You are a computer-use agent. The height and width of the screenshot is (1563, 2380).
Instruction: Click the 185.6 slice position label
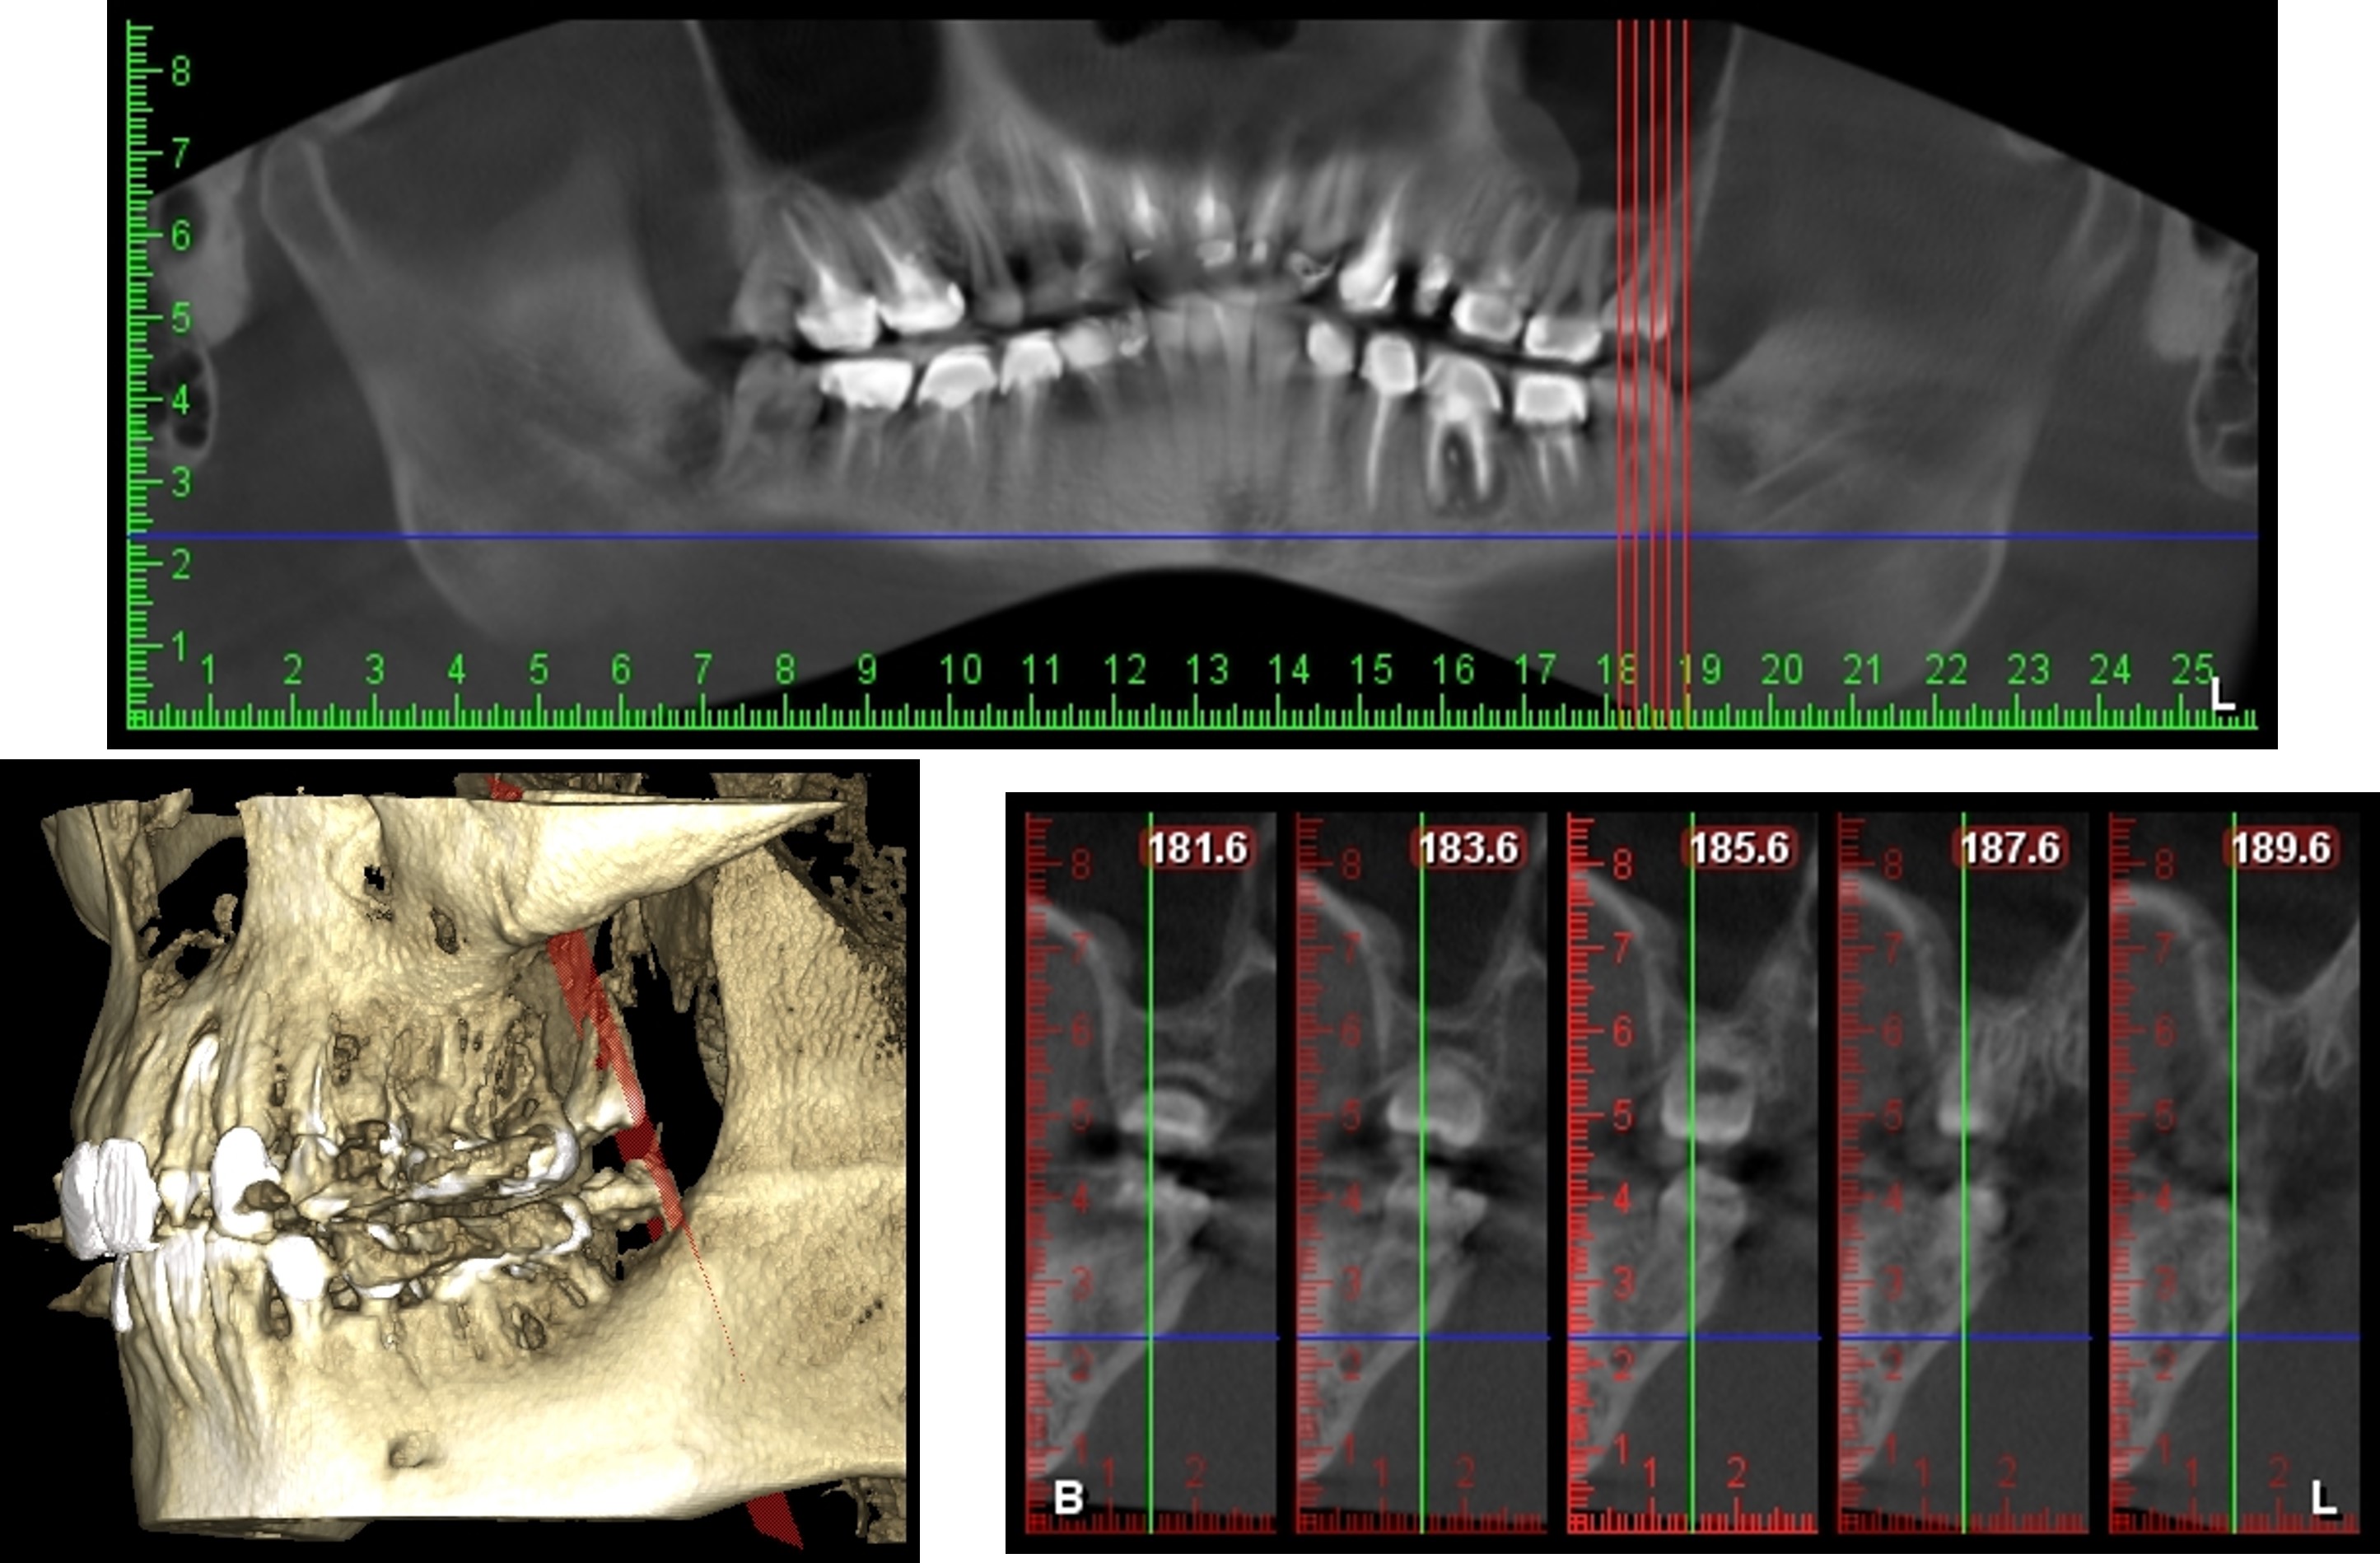pyautogui.click(x=1739, y=849)
